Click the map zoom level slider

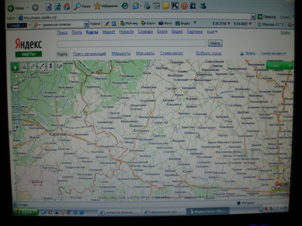(x=16, y=108)
